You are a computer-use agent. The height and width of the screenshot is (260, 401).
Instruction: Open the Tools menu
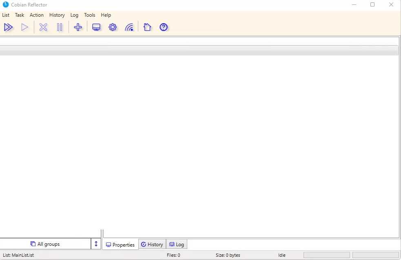(x=90, y=15)
